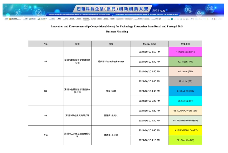Viewport: 228px width, 153px height.
Task: Click the '王建辉-投资人' representative cell
Action: pos(111,116)
